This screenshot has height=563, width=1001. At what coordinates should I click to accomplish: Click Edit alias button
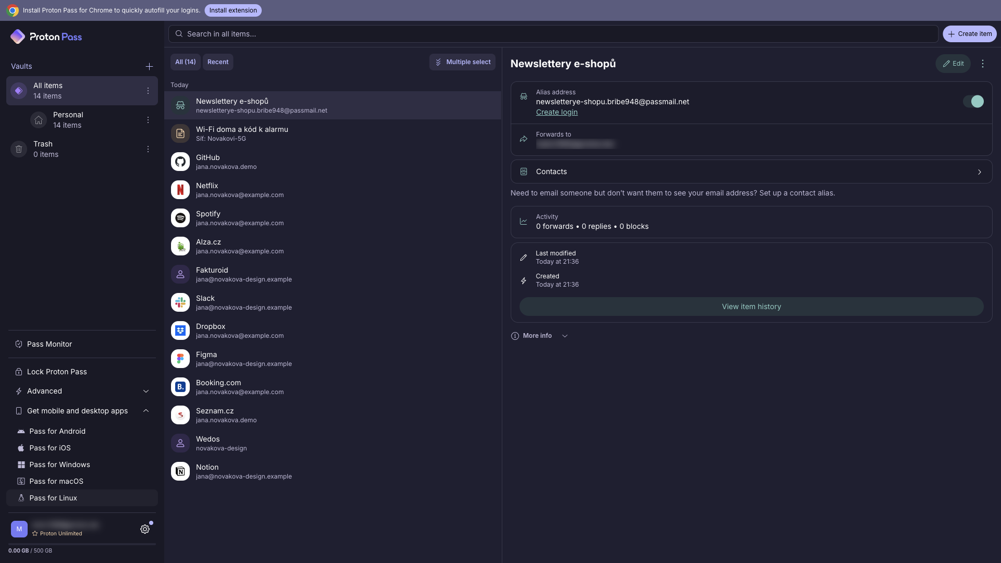coord(953,64)
